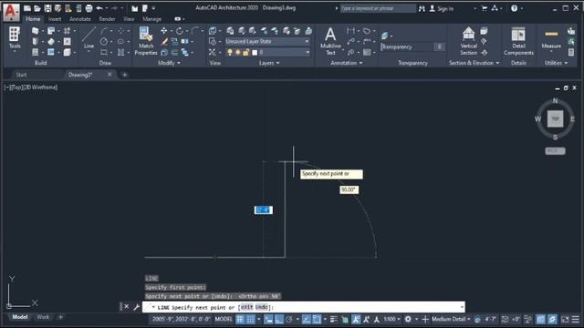This screenshot has width=584, height=328.
Task: Click the Door tool in Build panel
Action: (x=35, y=42)
